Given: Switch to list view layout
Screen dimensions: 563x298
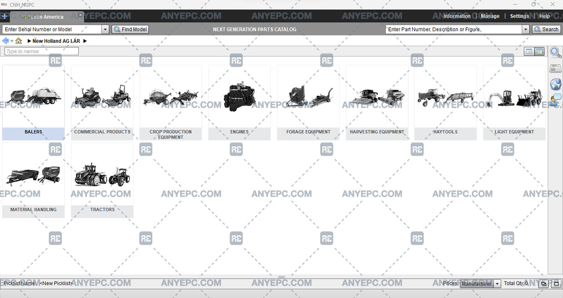Looking at the screenshot, I should tap(529, 52).
